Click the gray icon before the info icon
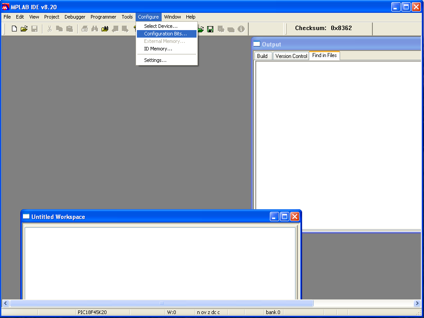 tap(231, 29)
